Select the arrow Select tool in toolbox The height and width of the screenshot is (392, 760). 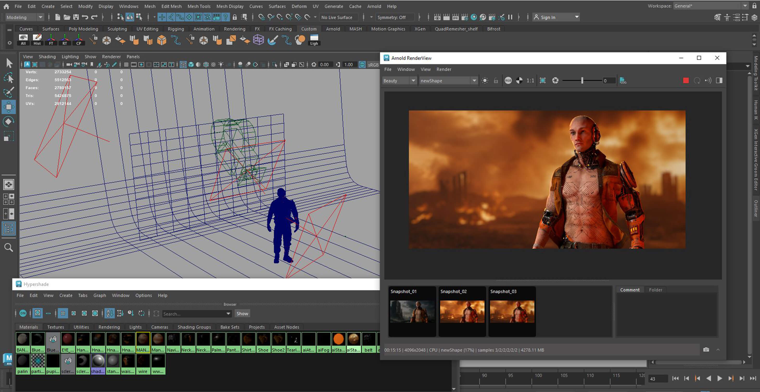click(9, 63)
